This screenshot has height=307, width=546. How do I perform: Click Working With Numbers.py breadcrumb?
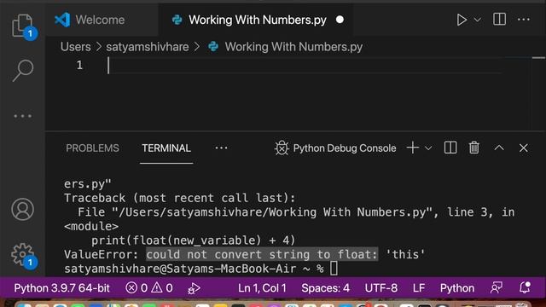(x=293, y=47)
